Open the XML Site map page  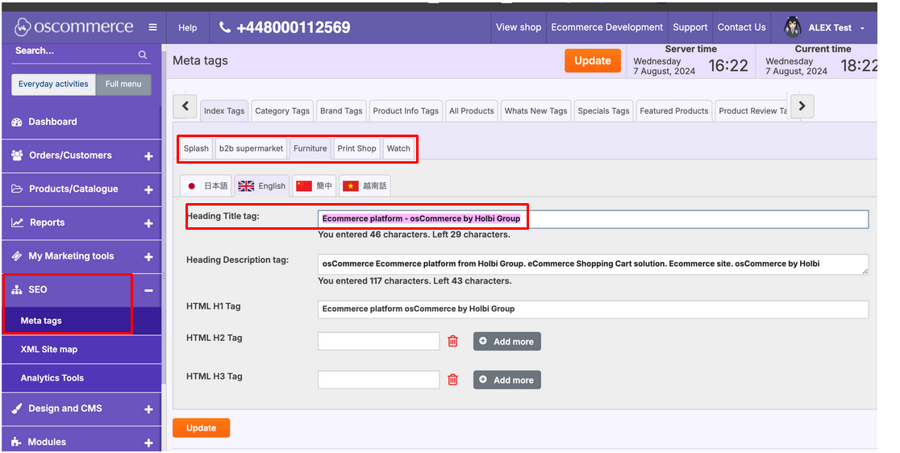(49, 349)
